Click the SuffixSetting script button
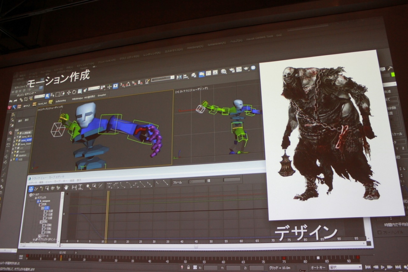Viewport: 408px width, 272px height. [x=61, y=101]
